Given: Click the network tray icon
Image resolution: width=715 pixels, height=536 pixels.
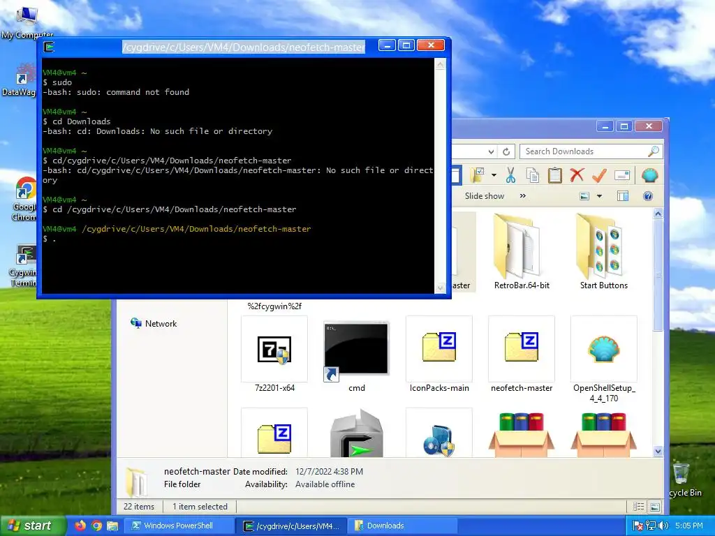Looking at the screenshot, I should (x=651, y=526).
